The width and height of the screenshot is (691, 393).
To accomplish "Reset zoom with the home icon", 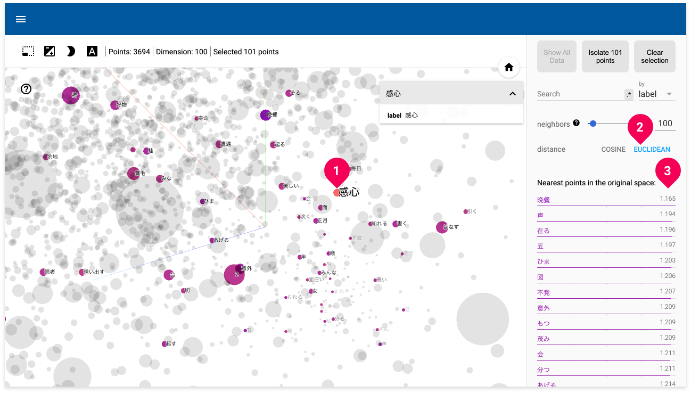I will [509, 68].
